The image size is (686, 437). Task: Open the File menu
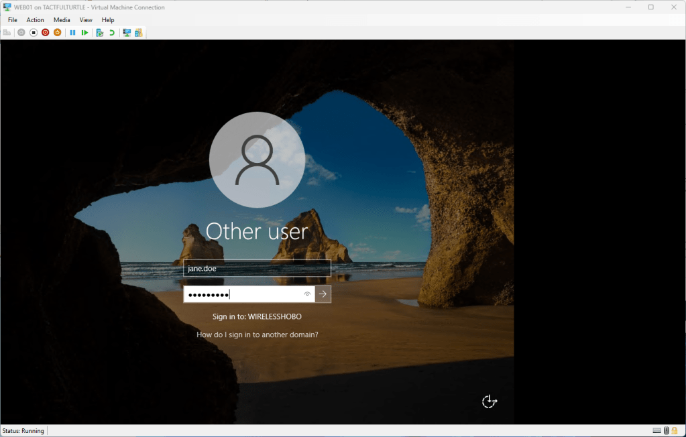(13, 20)
